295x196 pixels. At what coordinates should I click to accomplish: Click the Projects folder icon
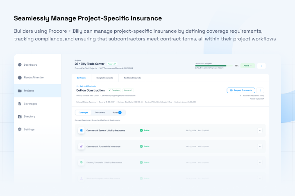coord(20,91)
